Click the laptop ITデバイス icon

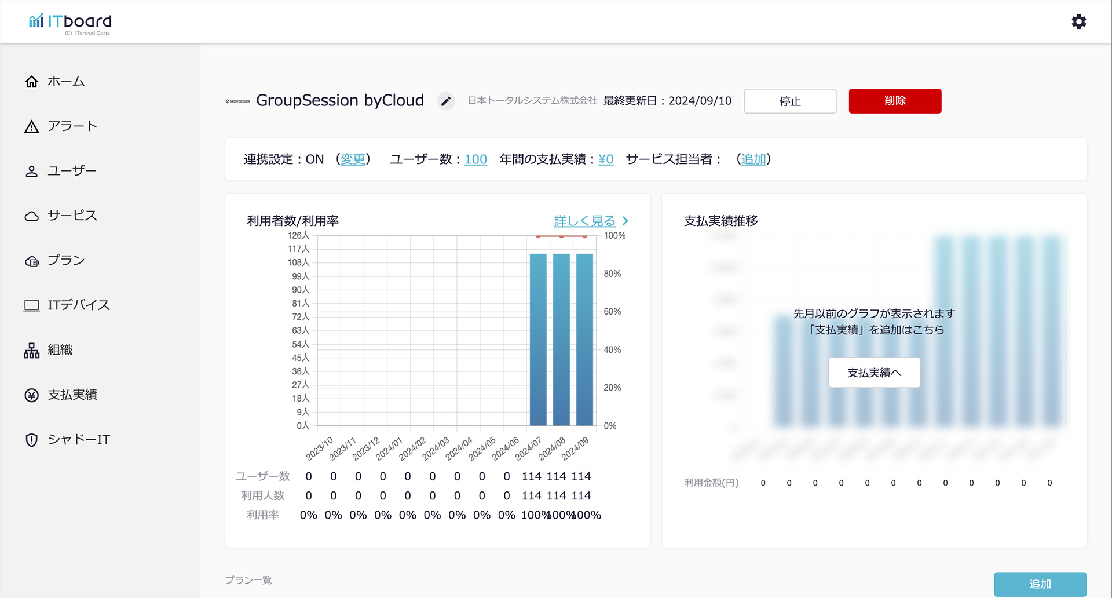(x=32, y=305)
